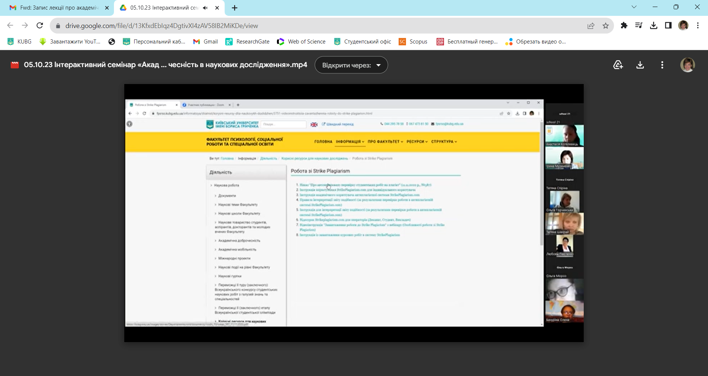Open the media controls icon in toolbar
Image resolution: width=708 pixels, height=376 pixels.
639,25
